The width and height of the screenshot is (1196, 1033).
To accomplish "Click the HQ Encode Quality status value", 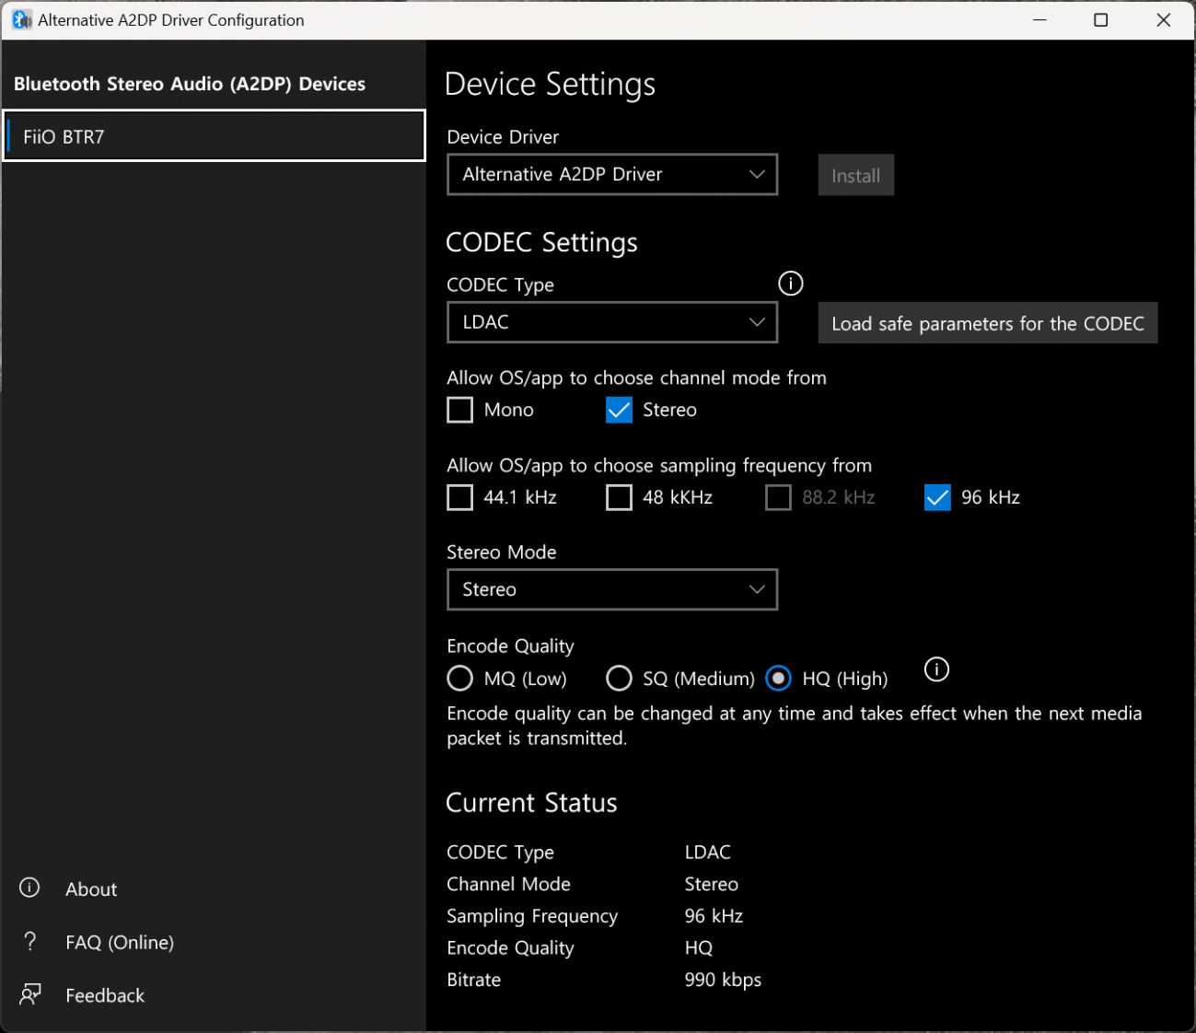I will point(699,947).
